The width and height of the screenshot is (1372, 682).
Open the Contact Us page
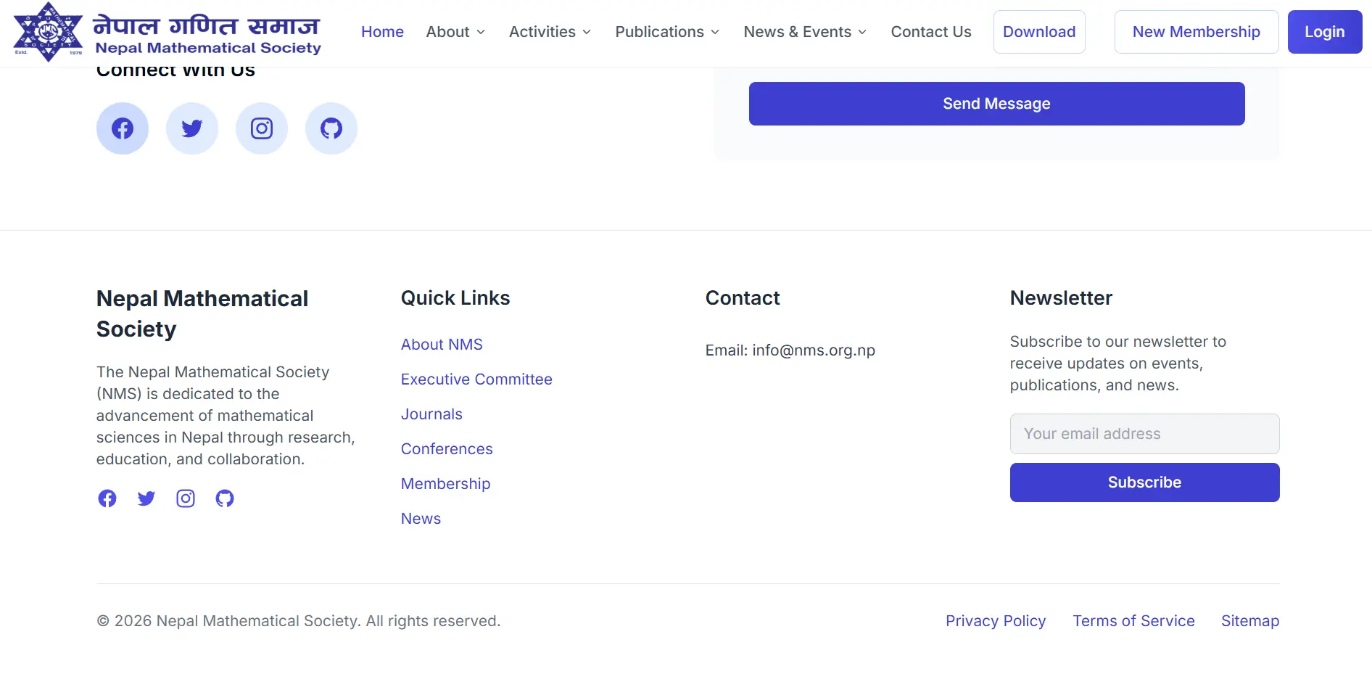pos(931,32)
